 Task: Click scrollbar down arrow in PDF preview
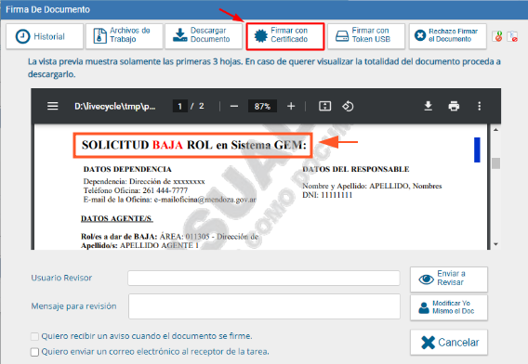click(495, 244)
